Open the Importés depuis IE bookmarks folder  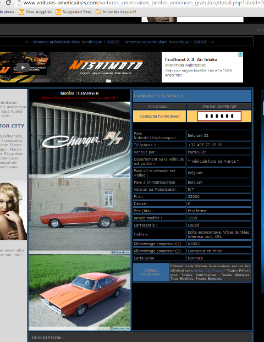coord(116,12)
